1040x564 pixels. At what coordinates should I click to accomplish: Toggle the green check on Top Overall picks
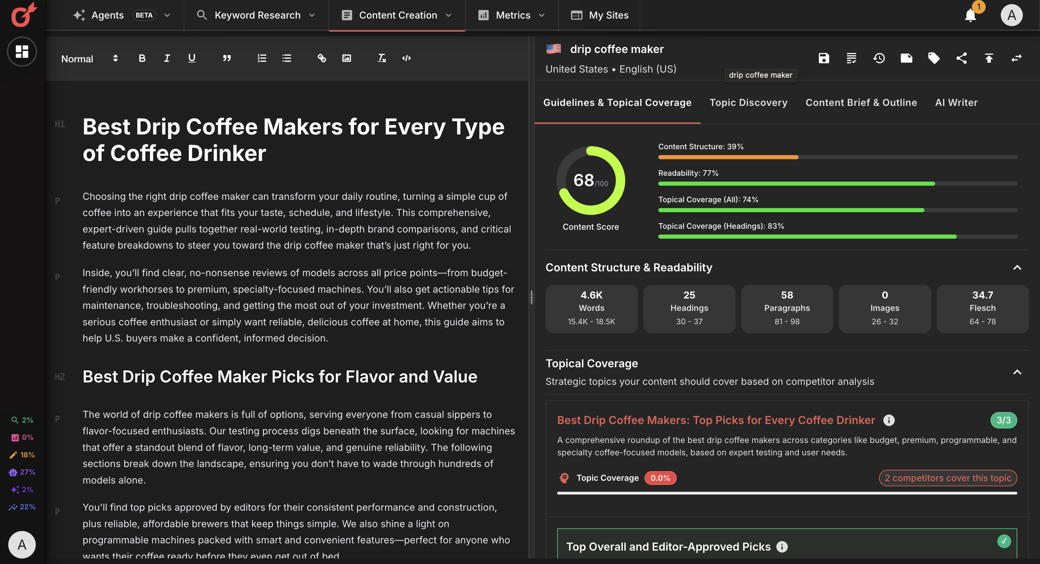(1004, 541)
